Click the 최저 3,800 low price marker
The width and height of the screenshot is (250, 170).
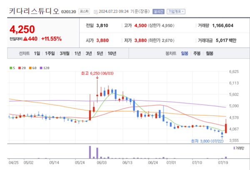click(x=206, y=140)
